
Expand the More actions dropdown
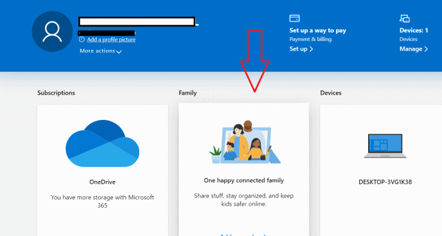100,51
